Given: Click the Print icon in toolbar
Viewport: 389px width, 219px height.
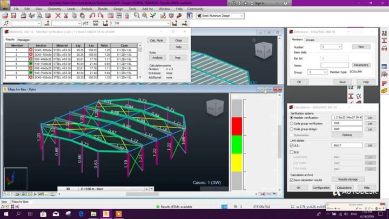Looking at the screenshot, I should [x=23, y=16].
